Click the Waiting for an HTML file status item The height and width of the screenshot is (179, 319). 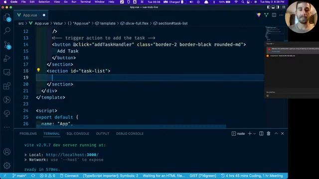[164, 176]
